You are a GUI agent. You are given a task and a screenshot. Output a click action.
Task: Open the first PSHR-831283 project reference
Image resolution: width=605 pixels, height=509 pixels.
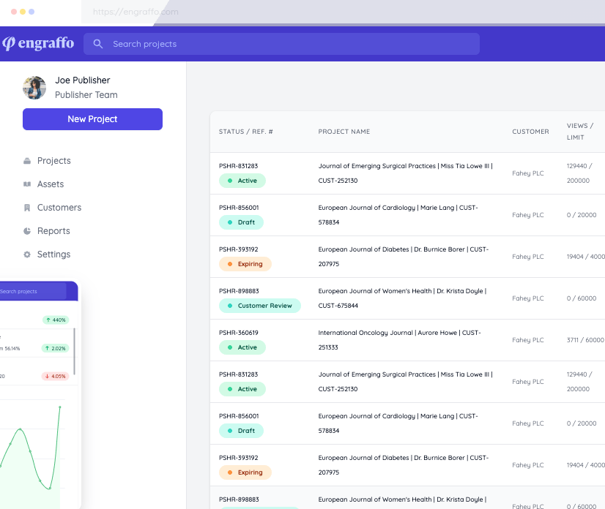click(238, 166)
